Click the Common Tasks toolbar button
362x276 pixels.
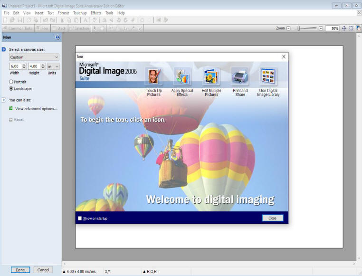point(18,29)
